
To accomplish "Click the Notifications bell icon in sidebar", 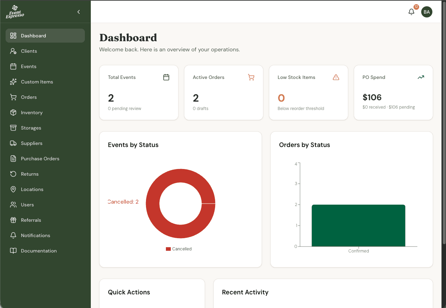I will point(13,235).
